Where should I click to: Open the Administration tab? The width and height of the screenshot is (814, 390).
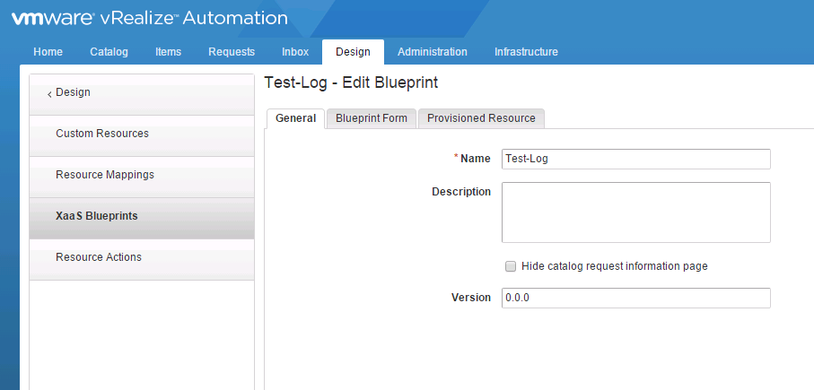433,52
